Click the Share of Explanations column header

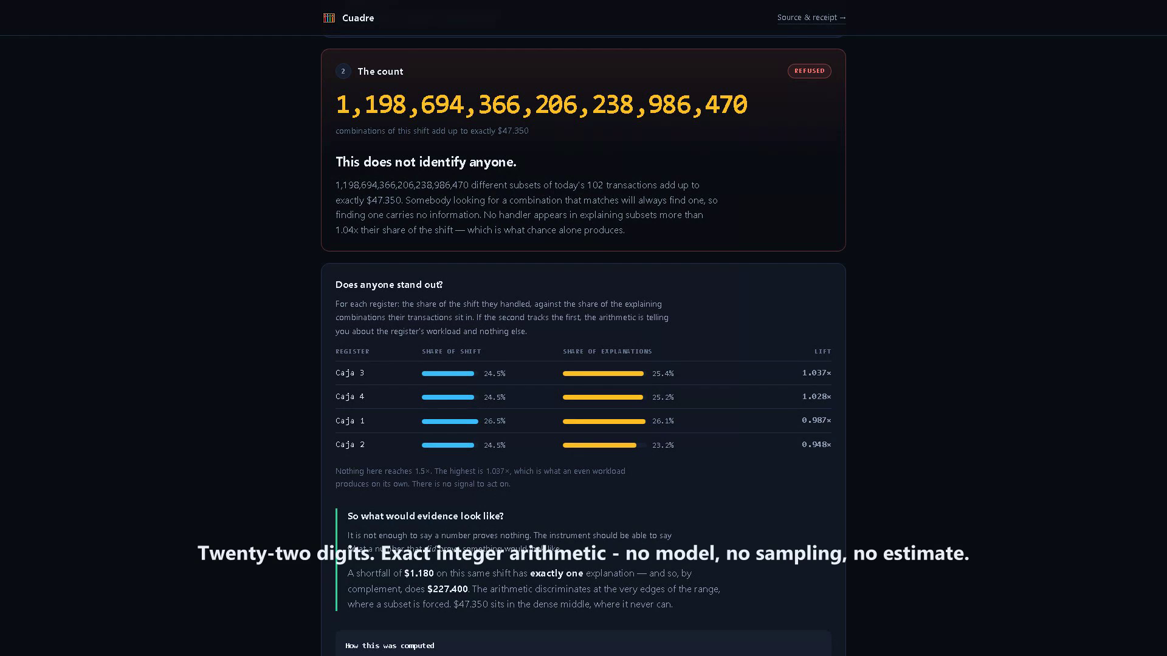tap(607, 352)
